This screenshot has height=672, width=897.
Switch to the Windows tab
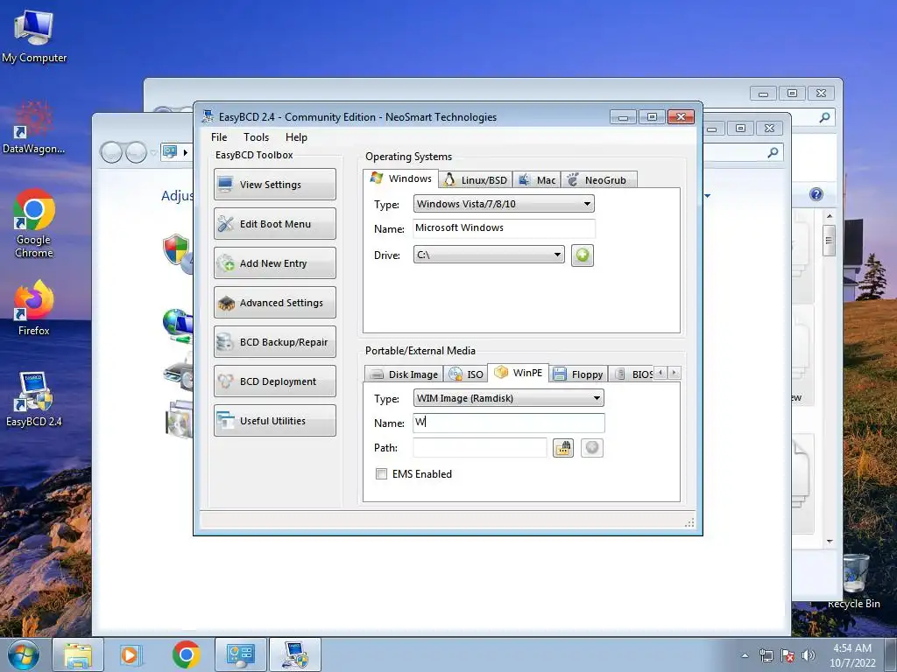[400, 178]
